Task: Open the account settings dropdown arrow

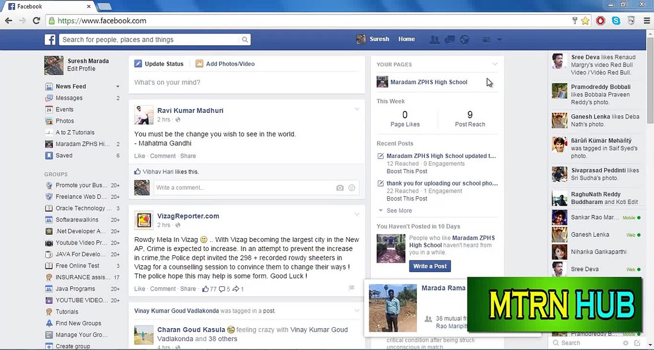Action: pos(499,40)
